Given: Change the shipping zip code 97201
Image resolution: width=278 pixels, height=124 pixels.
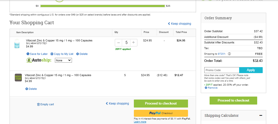Looking at the screenshot, I should [x=222, y=54].
